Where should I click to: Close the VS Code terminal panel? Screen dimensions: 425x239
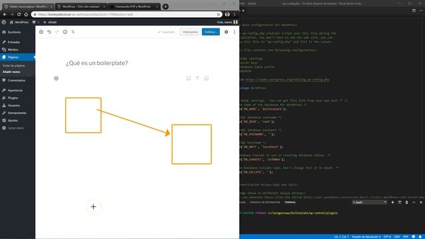click(x=420, y=202)
